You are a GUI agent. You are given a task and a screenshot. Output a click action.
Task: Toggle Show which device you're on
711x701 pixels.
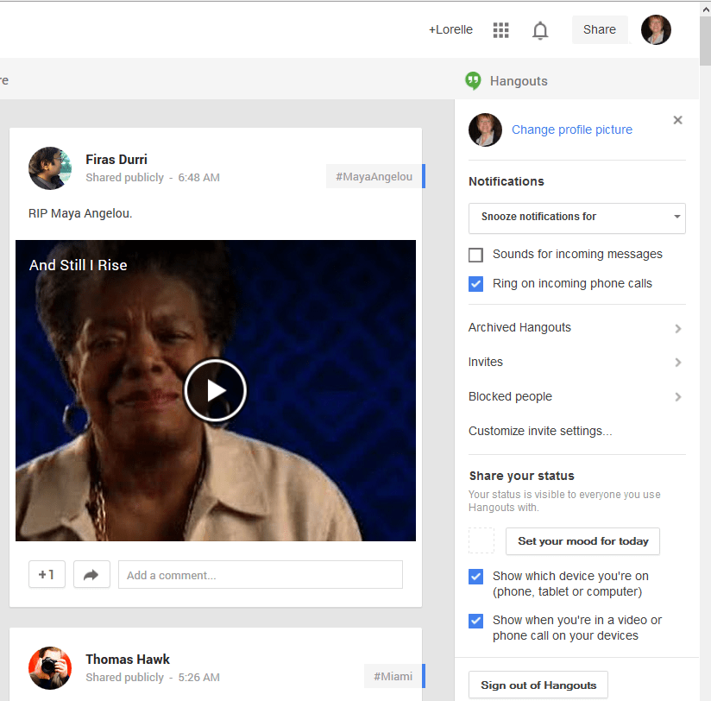pos(475,577)
